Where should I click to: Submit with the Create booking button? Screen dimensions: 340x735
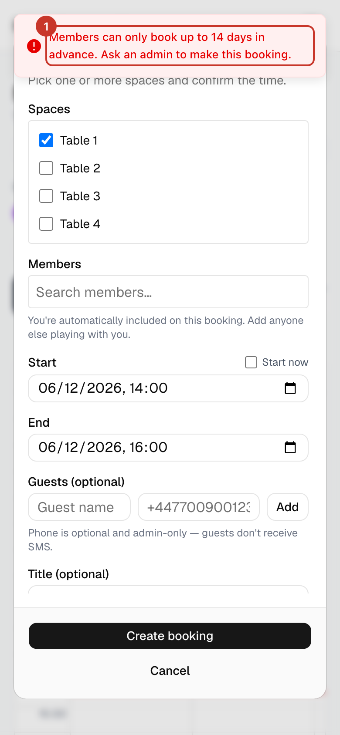(x=170, y=636)
